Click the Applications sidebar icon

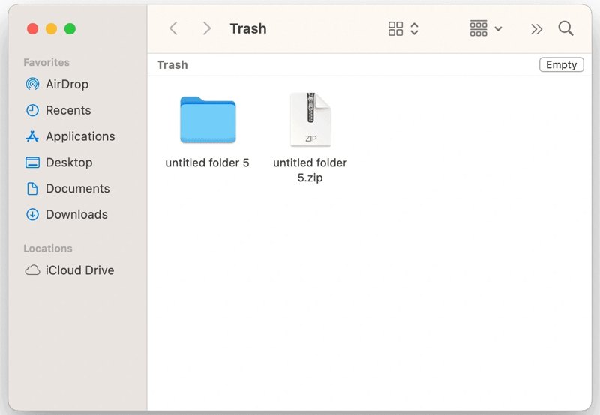point(32,136)
